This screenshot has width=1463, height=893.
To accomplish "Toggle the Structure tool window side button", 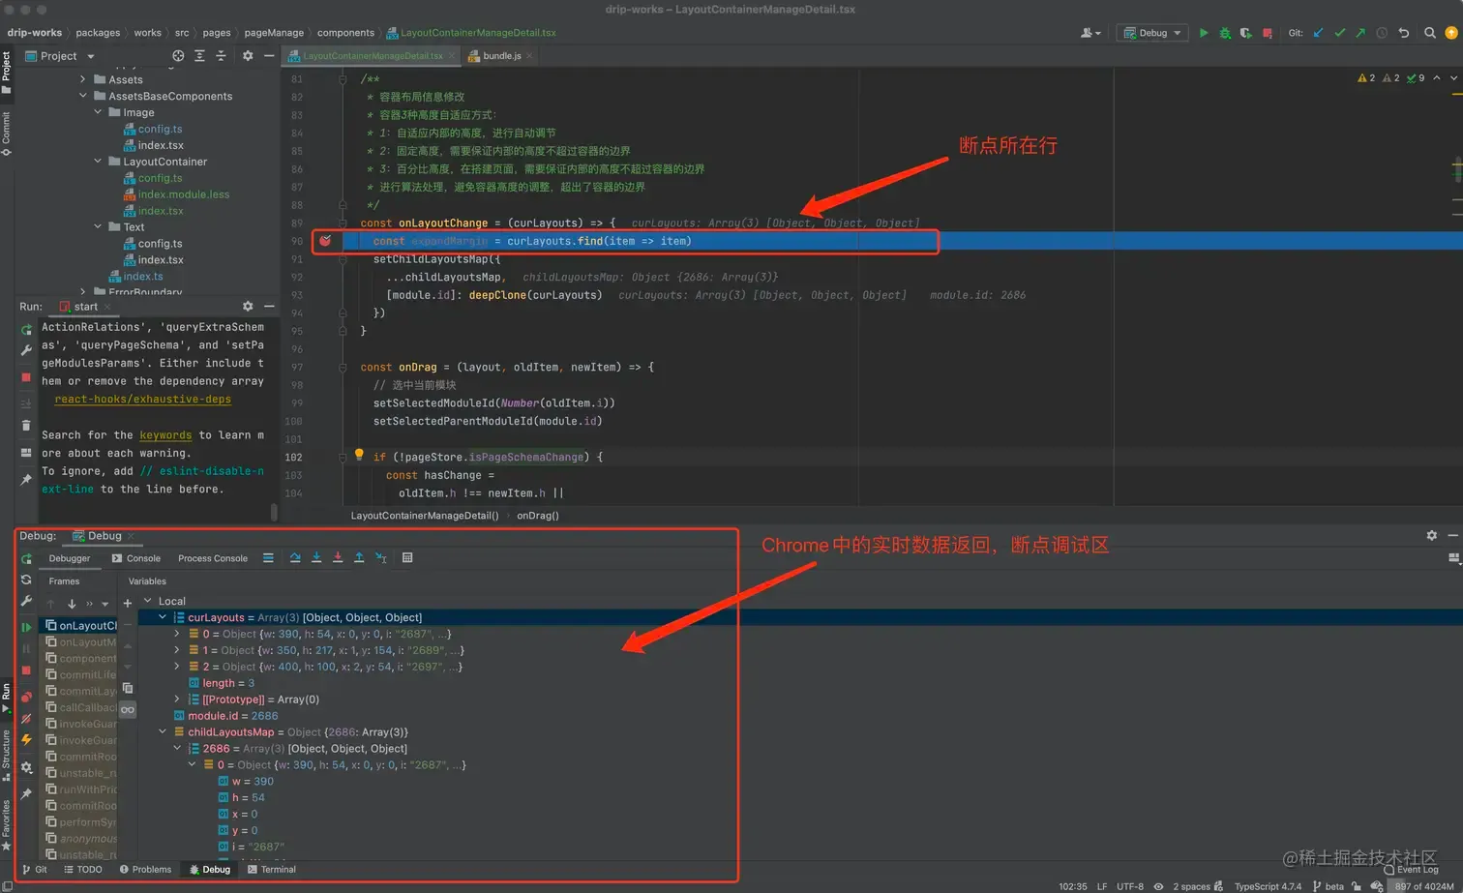I will tap(6, 755).
